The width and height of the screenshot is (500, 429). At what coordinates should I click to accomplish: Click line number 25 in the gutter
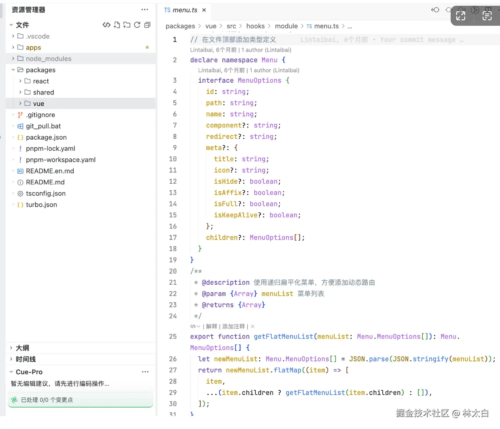pos(173,336)
